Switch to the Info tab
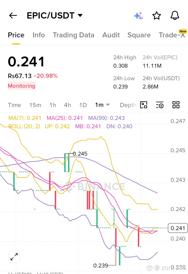 click(39, 35)
